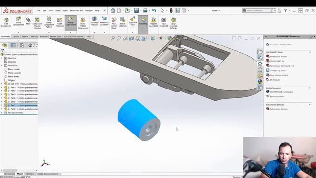This screenshot has height=178, width=316.
Task: Click the Home icon in the top toolbar
Action: (113, 10)
